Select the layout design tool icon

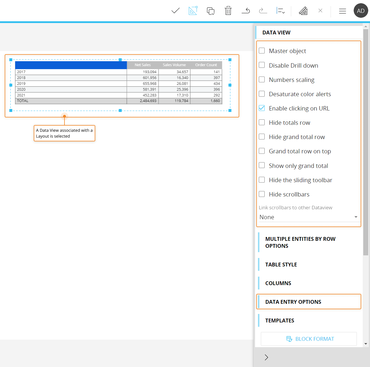click(x=193, y=10)
